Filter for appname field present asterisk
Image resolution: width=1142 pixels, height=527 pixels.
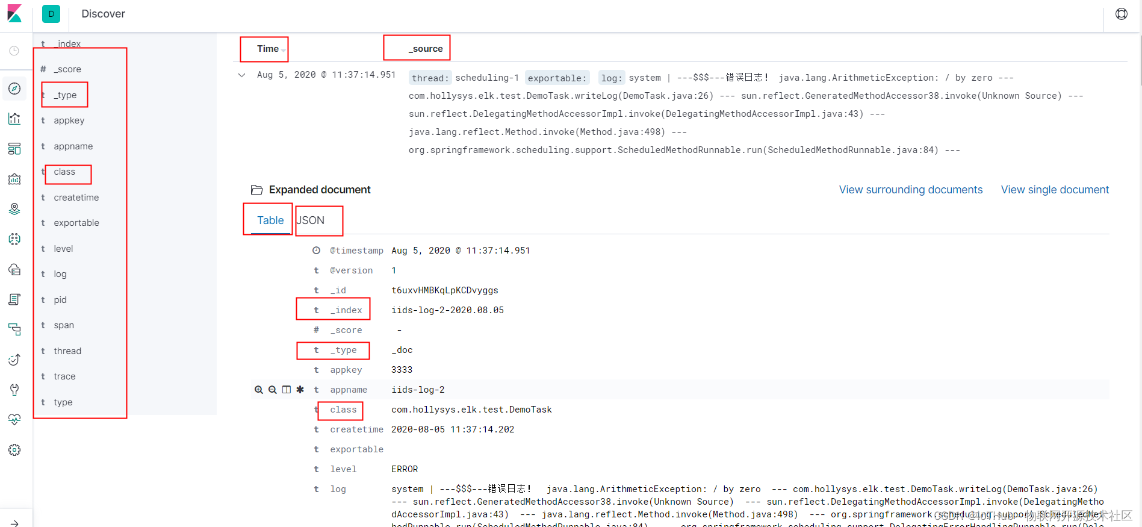click(300, 390)
